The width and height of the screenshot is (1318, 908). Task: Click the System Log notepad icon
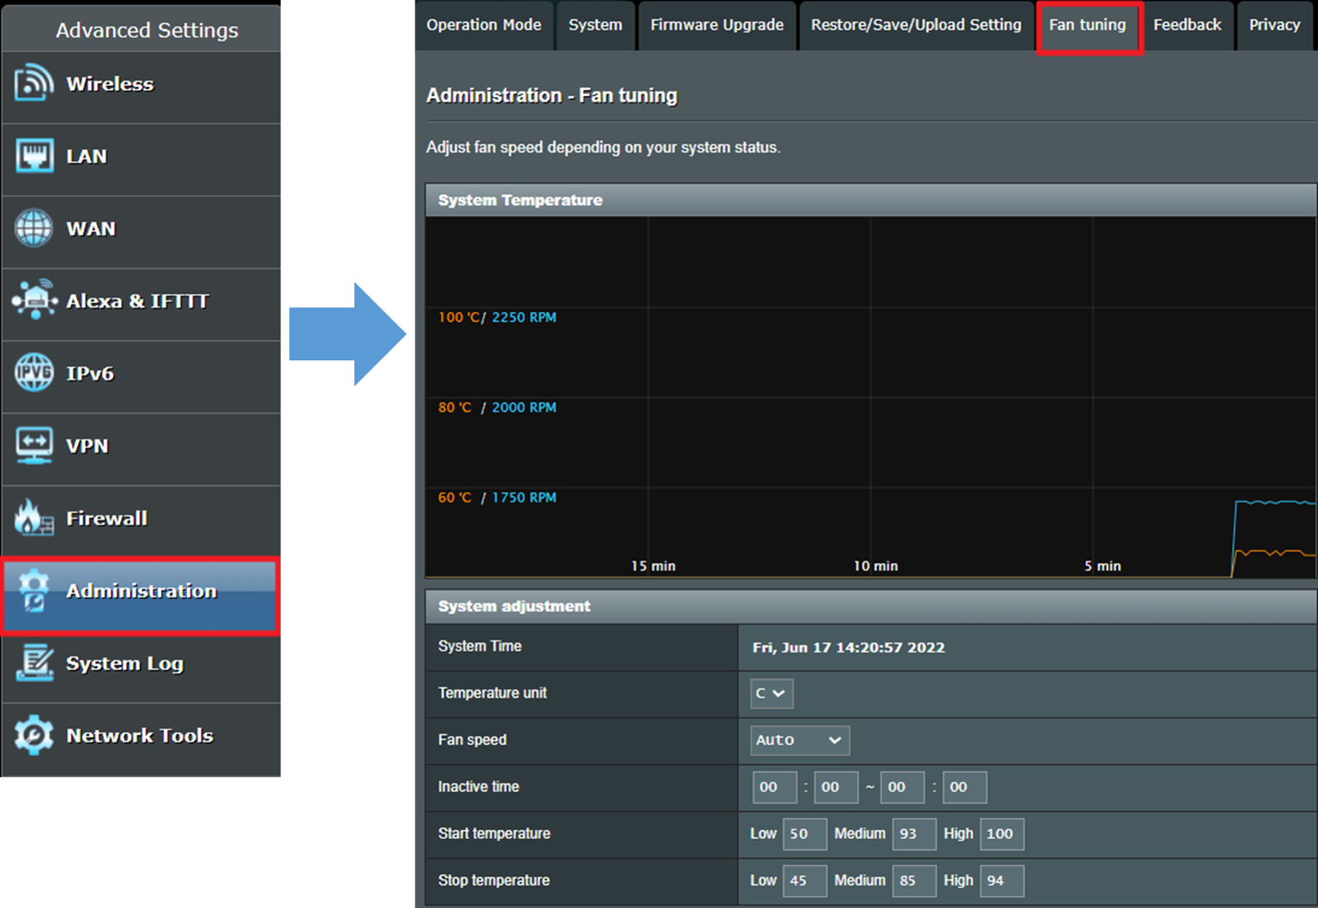tap(34, 663)
